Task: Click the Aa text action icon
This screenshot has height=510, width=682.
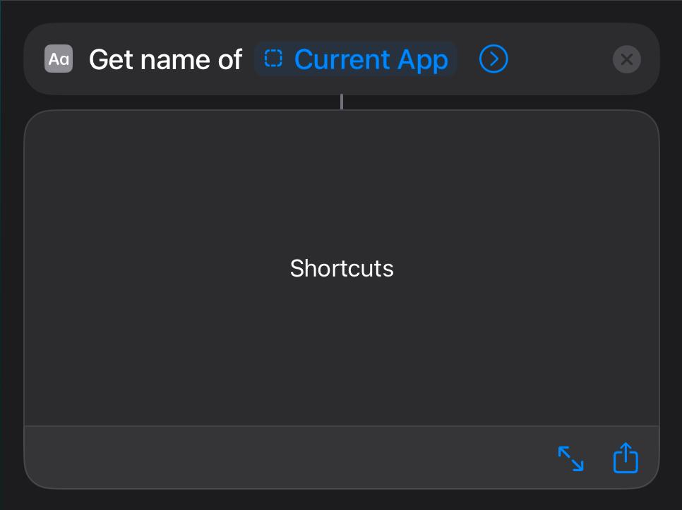Action: tap(59, 59)
